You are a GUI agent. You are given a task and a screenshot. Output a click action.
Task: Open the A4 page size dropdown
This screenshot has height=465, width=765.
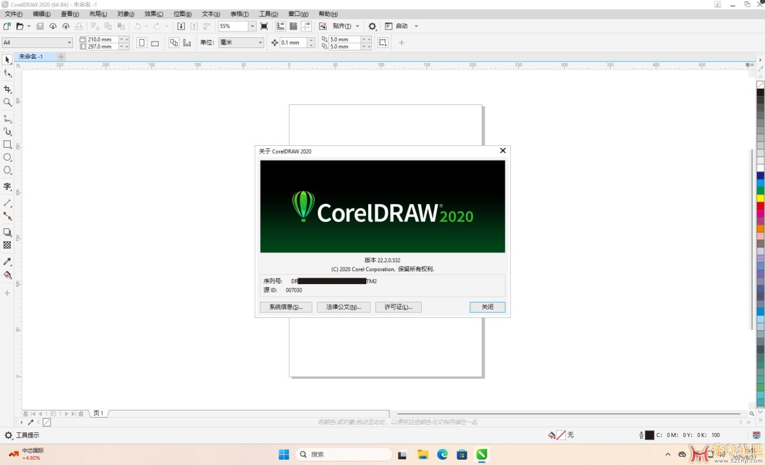[69, 43]
